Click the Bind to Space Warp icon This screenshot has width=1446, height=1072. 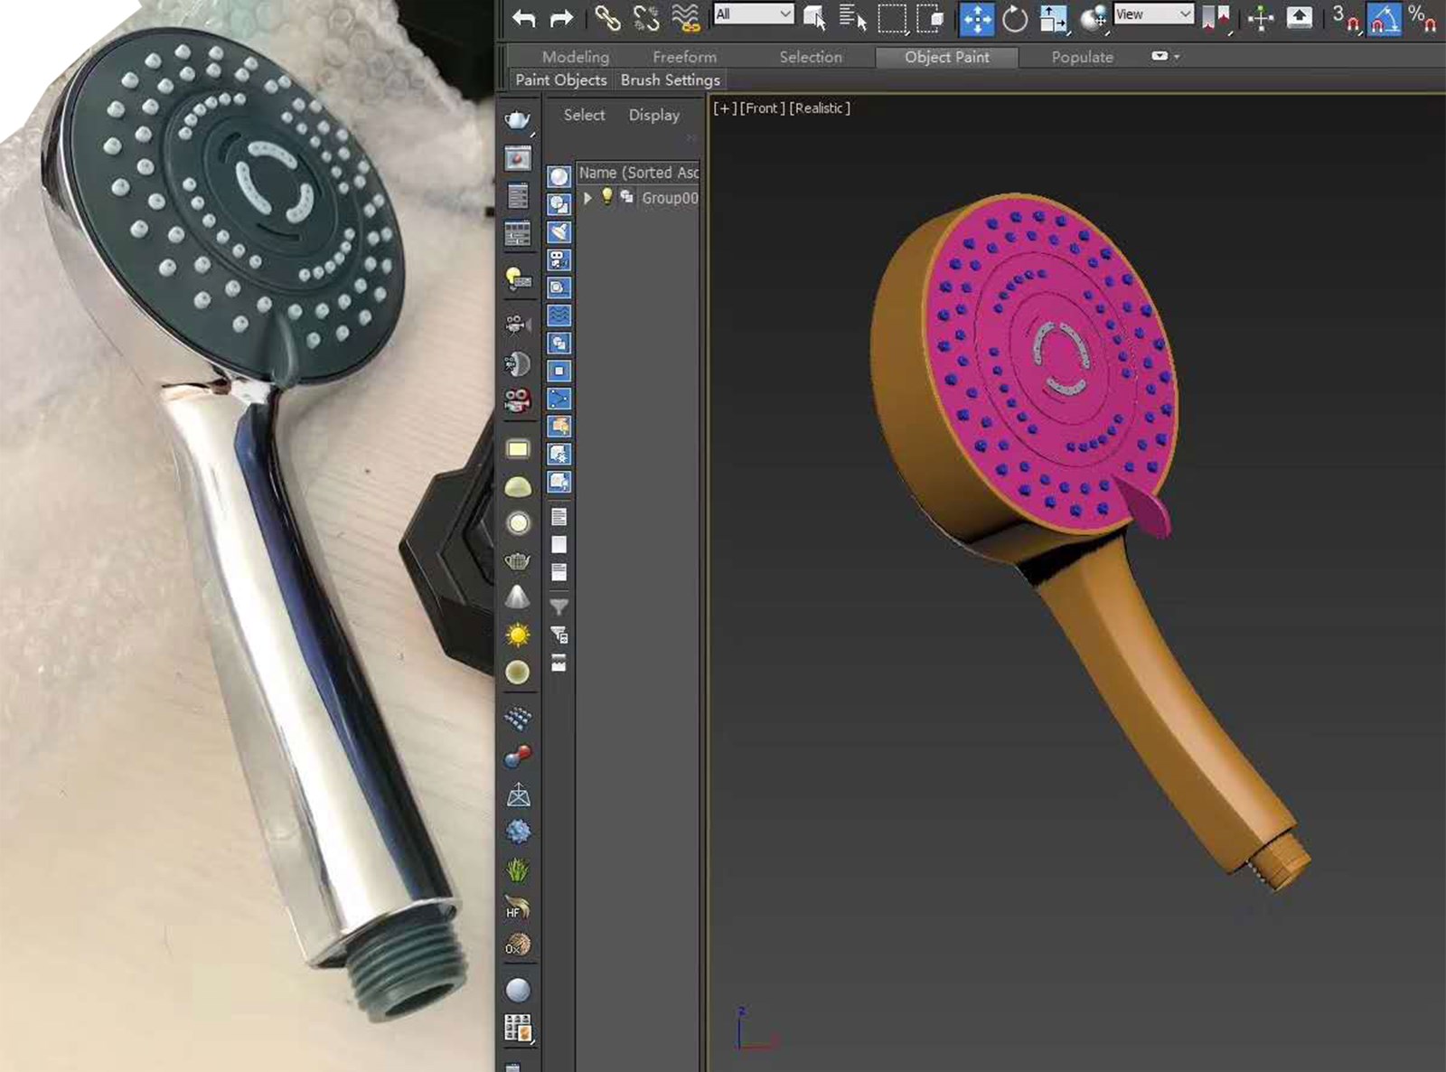686,17
